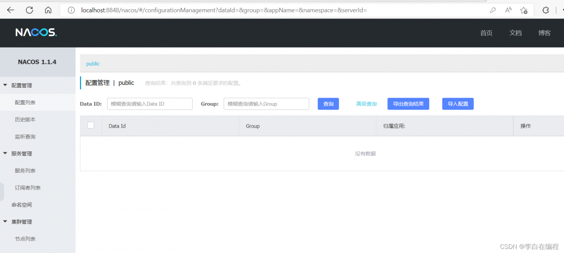This screenshot has height=253, width=564.
Task: Open the browser extensions puzzle icon
Action: (x=545, y=10)
